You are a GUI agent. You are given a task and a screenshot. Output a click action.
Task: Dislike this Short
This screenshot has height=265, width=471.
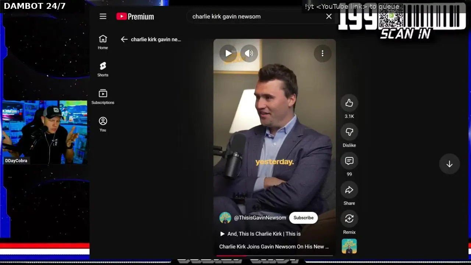pyautogui.click(x=349, y=132)
